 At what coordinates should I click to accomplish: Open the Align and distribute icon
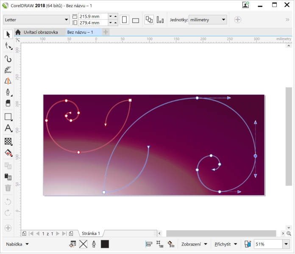[x=149, y=244]
